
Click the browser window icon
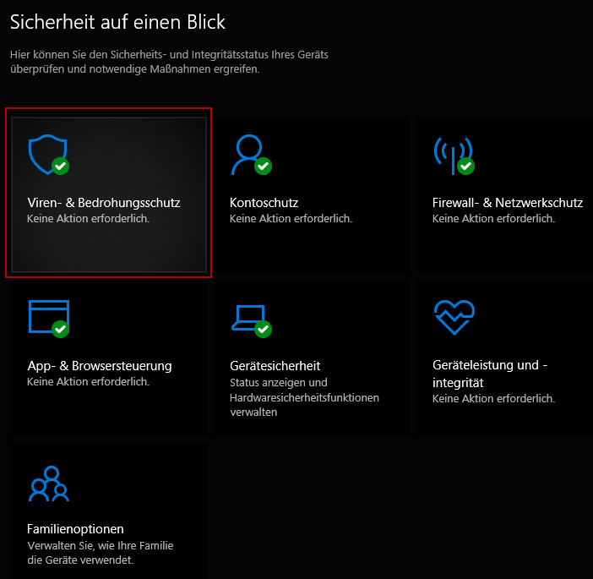click(49, 316)
